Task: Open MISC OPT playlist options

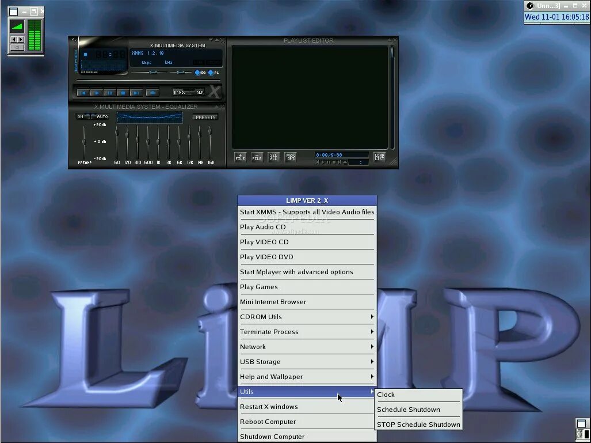Action: [291, 157]
